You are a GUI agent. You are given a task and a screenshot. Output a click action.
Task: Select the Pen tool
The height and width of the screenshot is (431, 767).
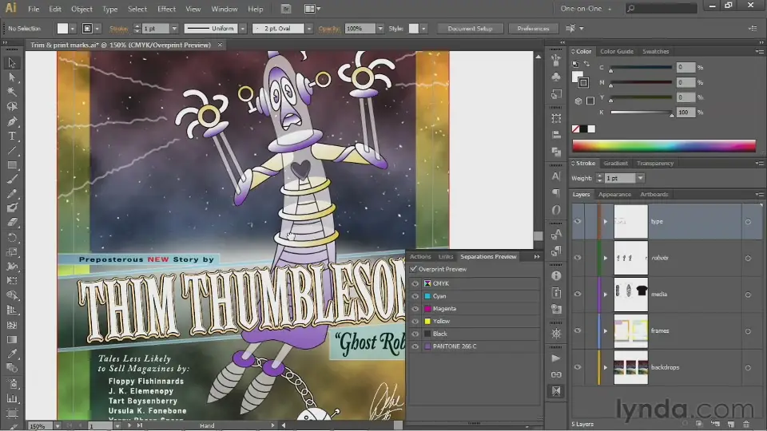[x=12, y=121]
